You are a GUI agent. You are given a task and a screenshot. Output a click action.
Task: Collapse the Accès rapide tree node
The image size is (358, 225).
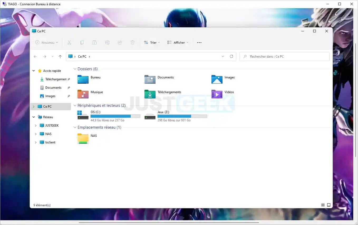coord(34,71)
